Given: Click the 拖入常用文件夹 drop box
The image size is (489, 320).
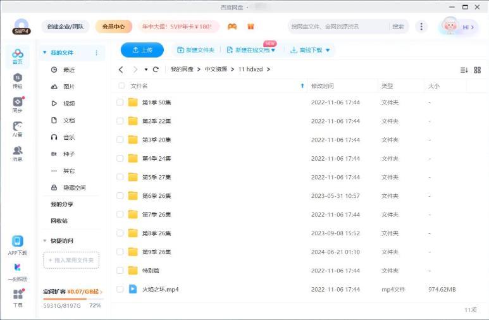Looking at the screenshot, I should point(71,260).
